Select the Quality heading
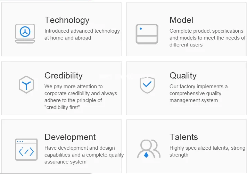247x175 pixels. click(x=183, y=76)
